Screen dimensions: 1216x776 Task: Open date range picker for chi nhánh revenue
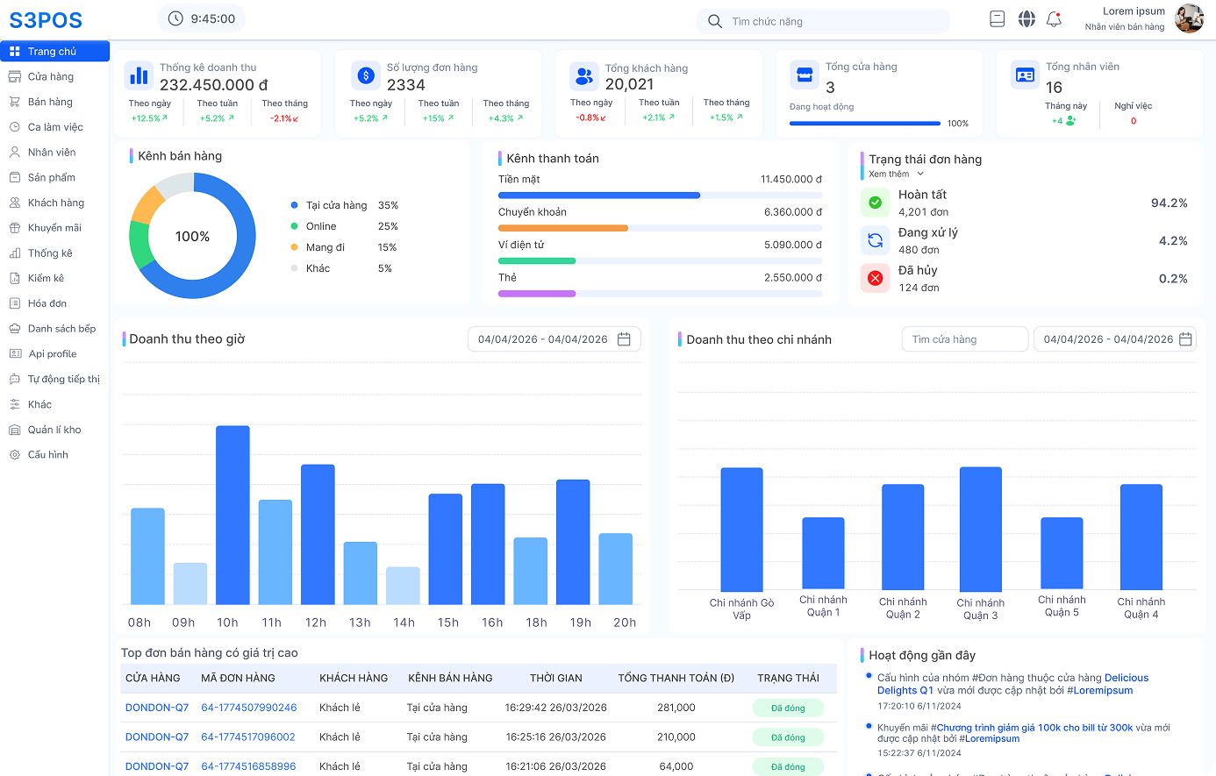point(1115,339)
